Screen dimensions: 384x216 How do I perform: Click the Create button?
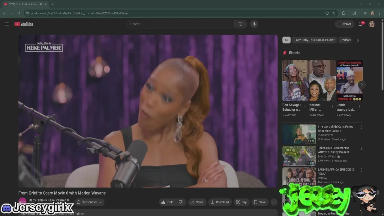tap(344, 24)
